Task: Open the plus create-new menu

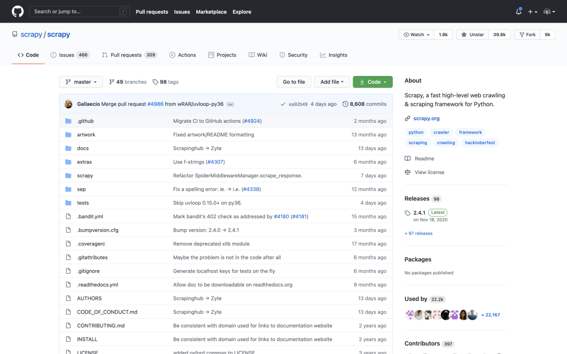Action: click(532, 12)
